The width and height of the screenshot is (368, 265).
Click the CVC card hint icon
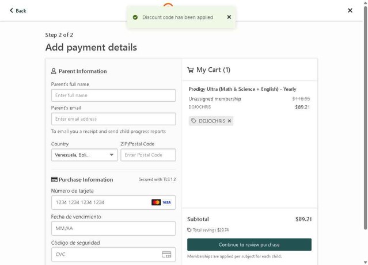click(166, 254)
